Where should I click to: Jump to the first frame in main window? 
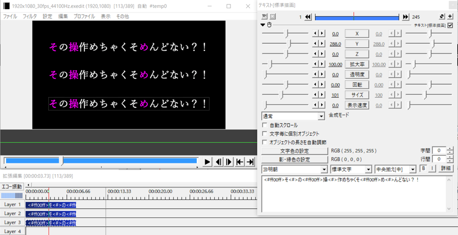240,162
